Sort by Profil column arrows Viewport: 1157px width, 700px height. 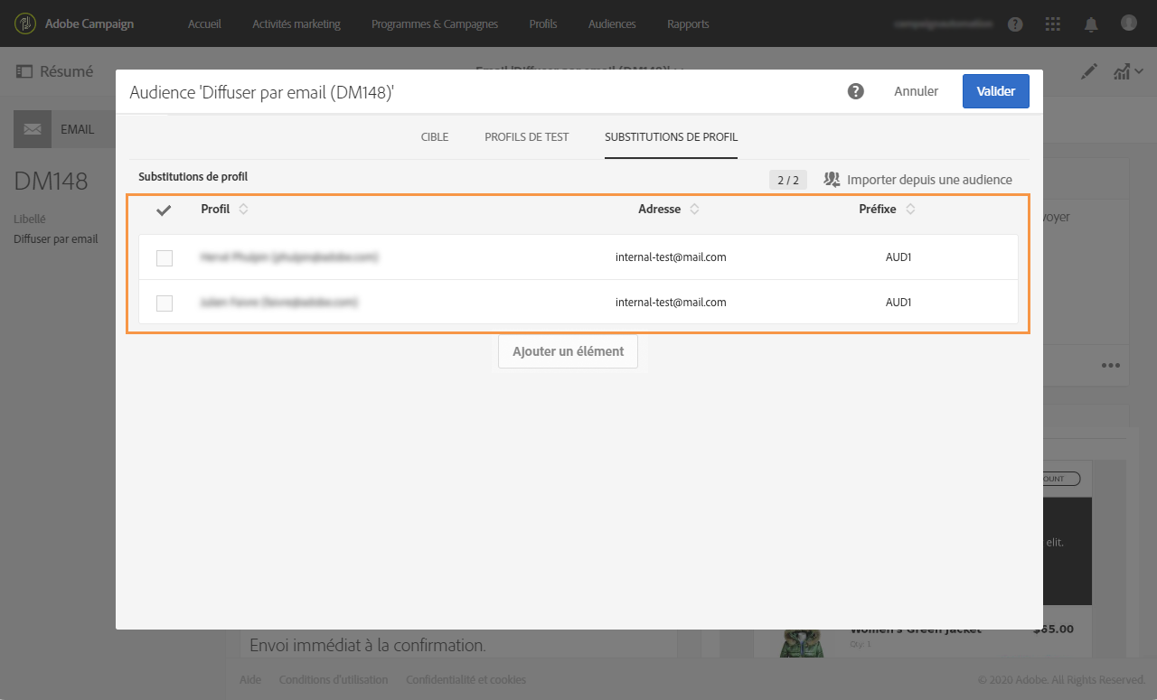click(243, 210)
